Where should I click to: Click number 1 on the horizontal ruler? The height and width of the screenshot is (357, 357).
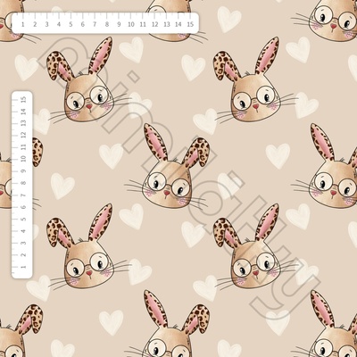point(23,25)
